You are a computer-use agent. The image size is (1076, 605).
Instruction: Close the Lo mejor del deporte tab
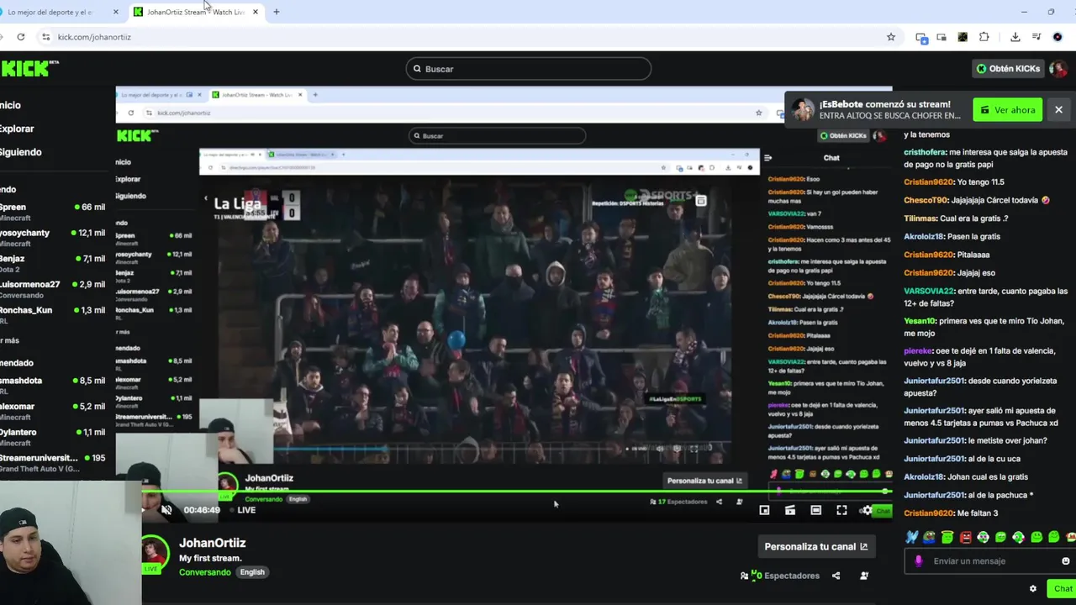pos(115,12)
